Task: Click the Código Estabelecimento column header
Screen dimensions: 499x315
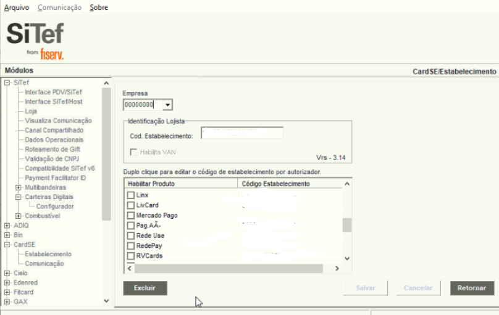Action: tap(290, 184)
